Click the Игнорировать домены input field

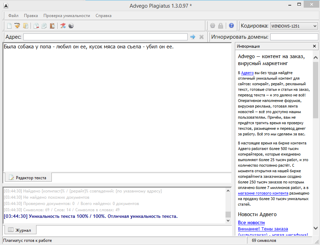tap(294, 37)
